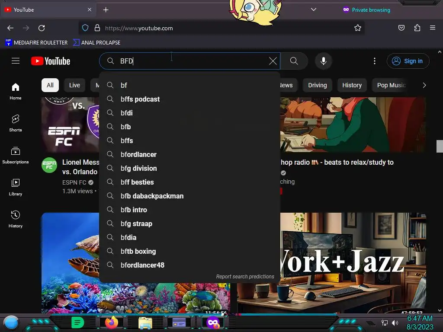This screenshot has width=443, height=332.
Task: Bookmark this page with the star icon
Action: pyautogui.click(x=358, y=28)
